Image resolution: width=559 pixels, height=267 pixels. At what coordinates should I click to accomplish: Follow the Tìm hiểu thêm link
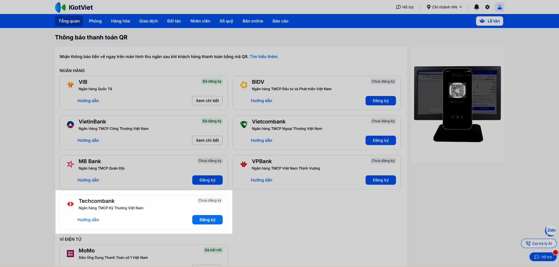click(x=264, y=57)
